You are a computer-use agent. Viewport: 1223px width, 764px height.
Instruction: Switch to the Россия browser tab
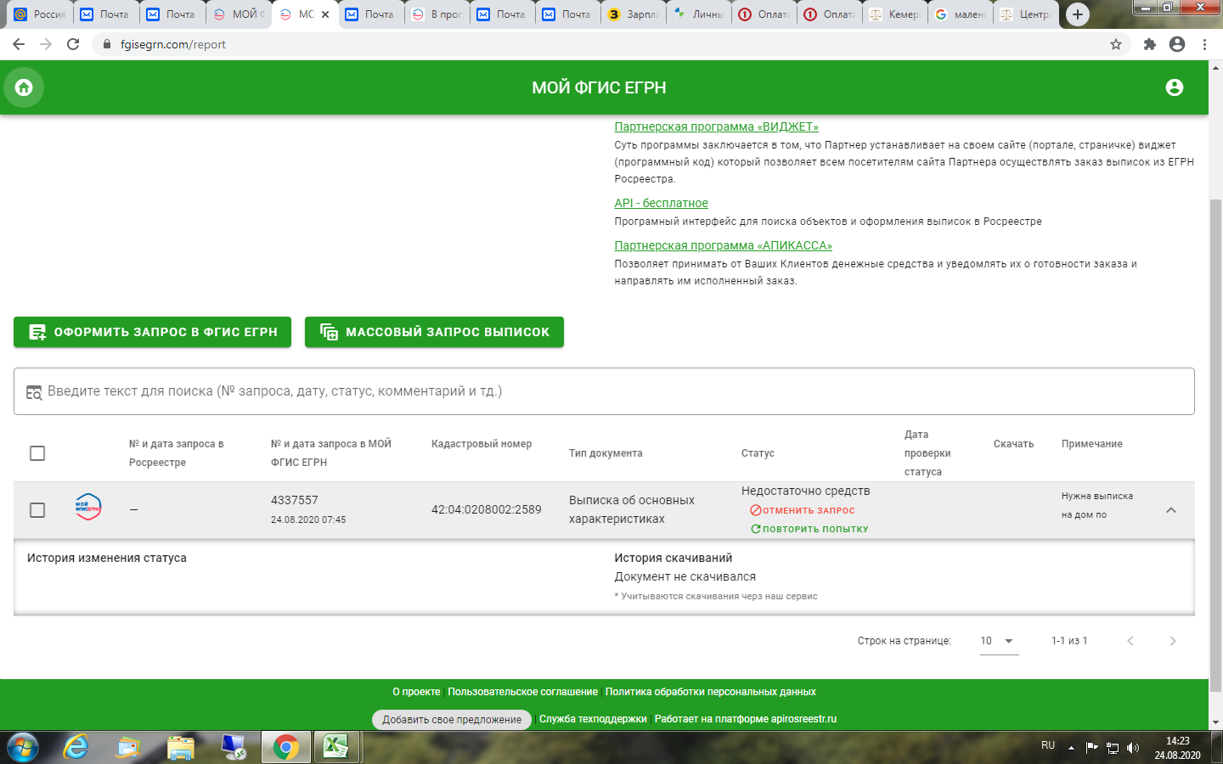pyautogui.click(x=39, y=14)
